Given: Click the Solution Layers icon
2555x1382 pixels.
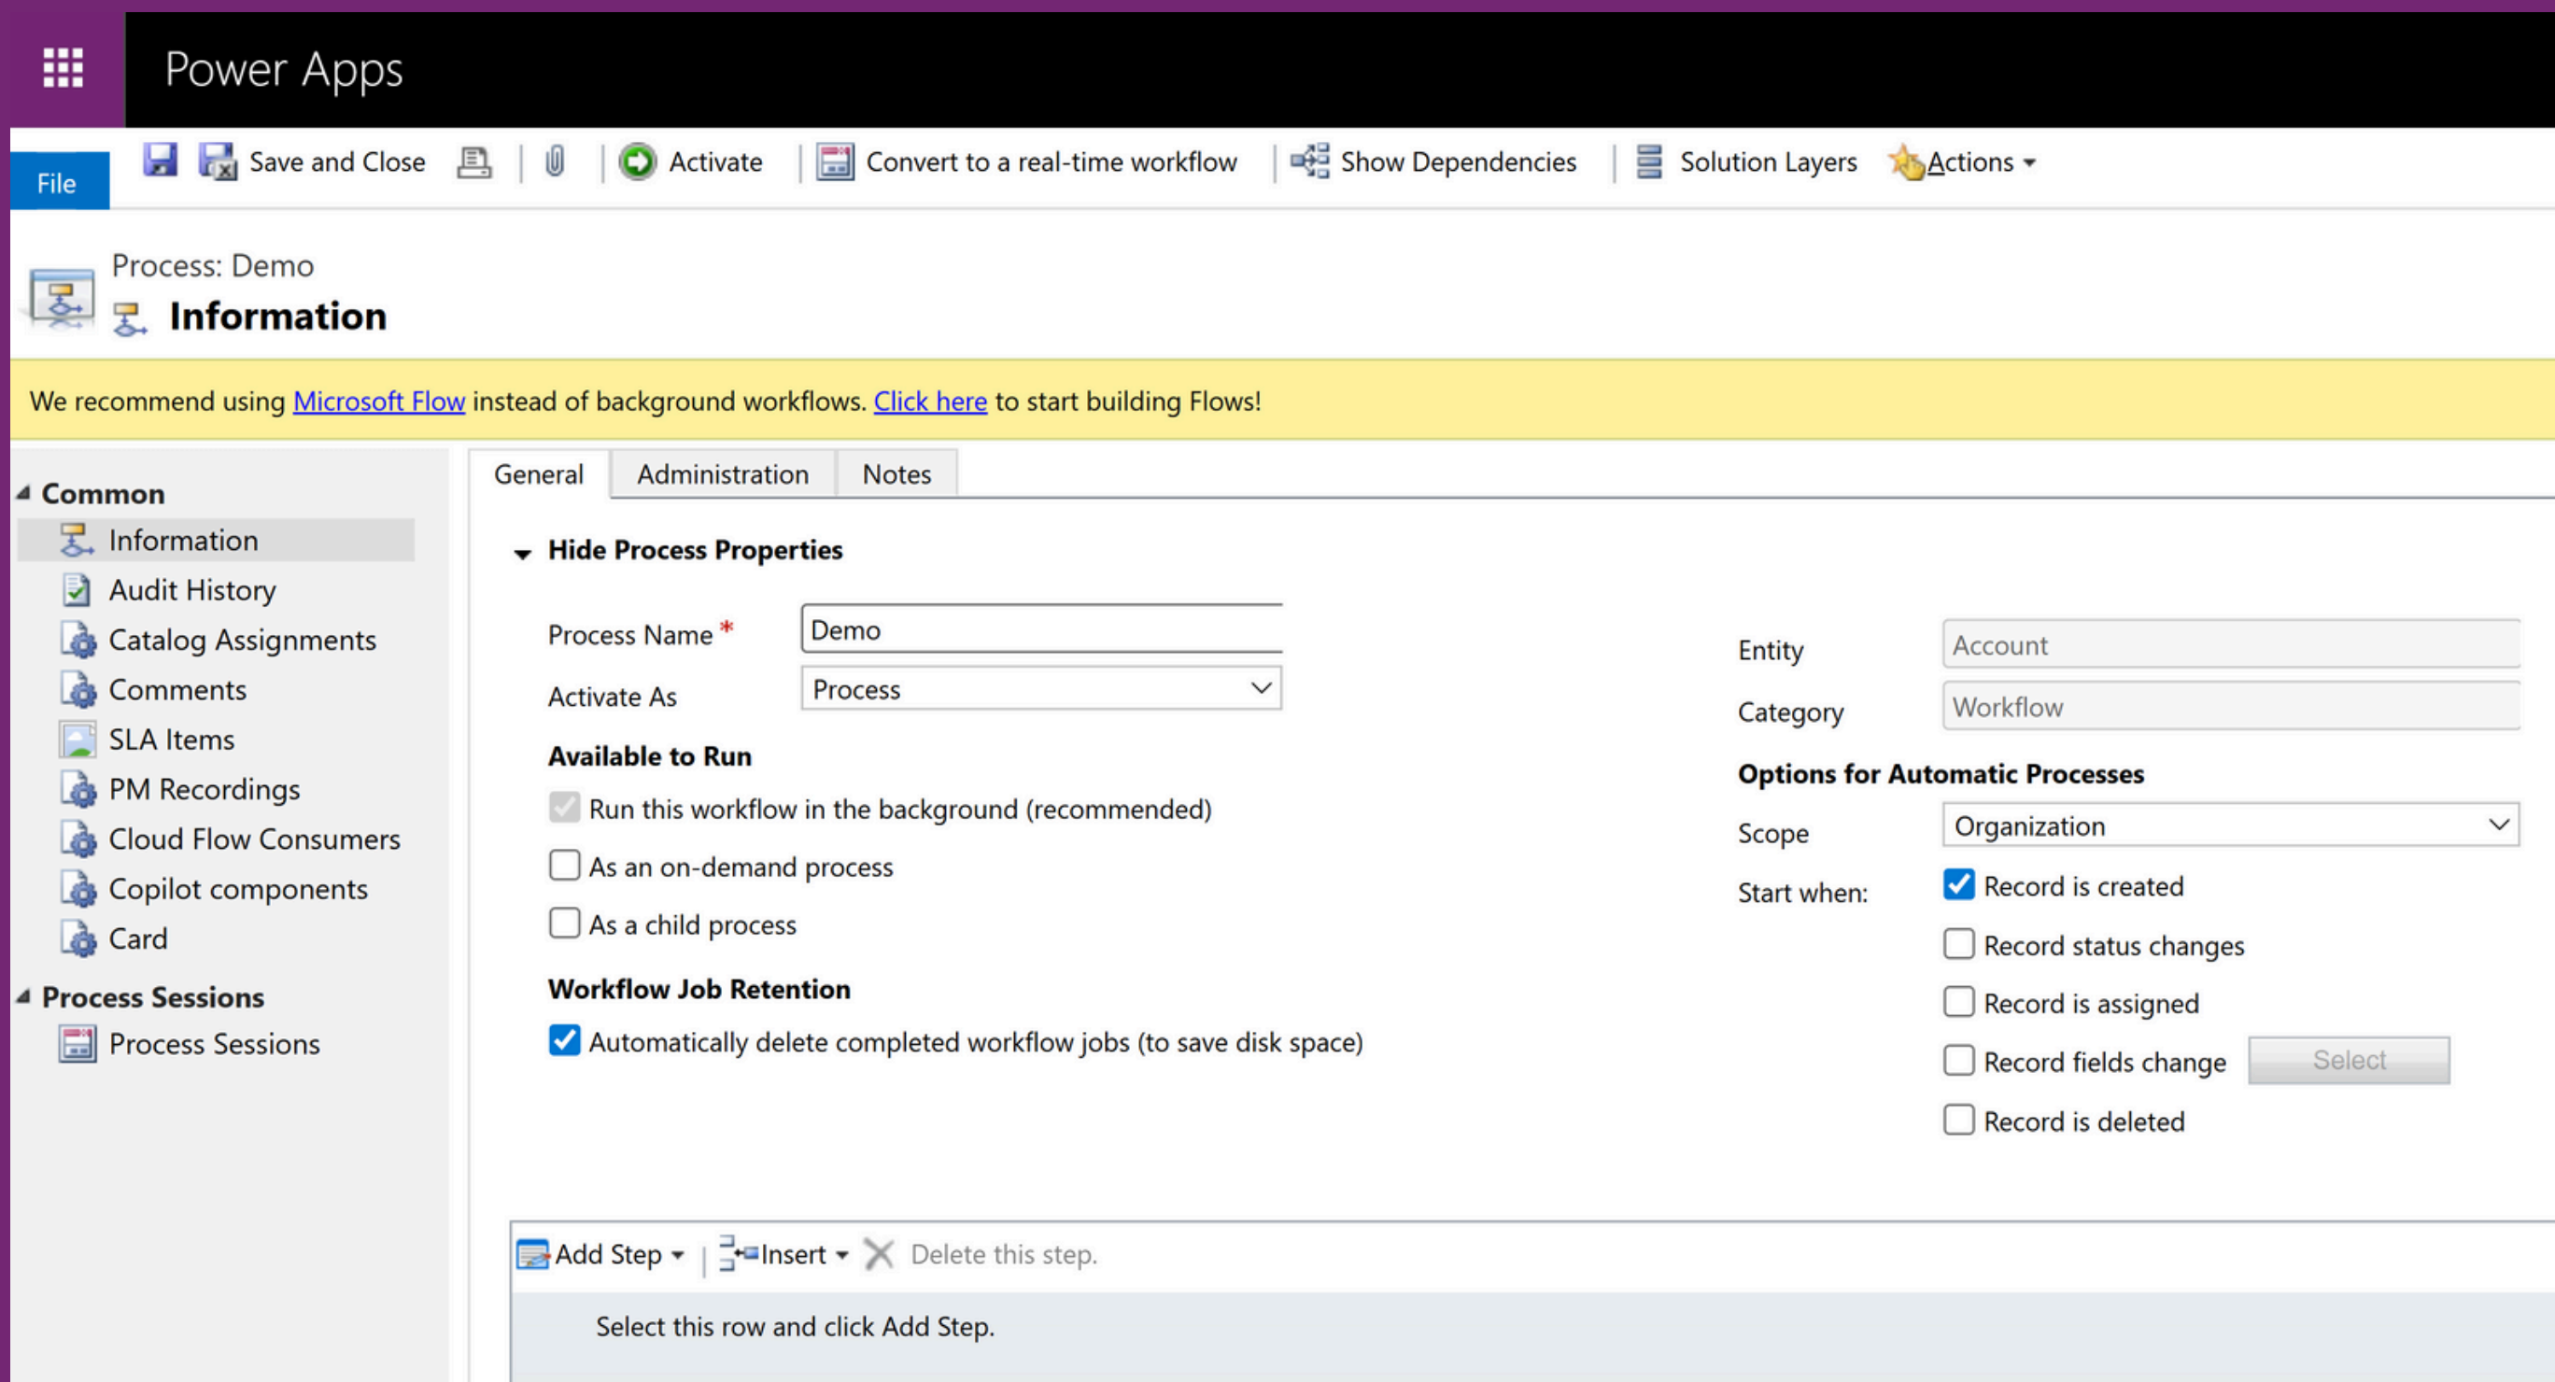Looking at the screenshot, I should (1648, 161).
